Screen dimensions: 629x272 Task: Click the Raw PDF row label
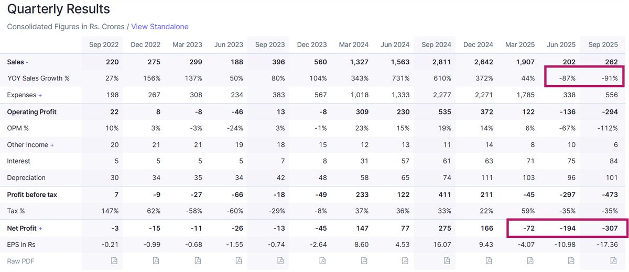tap(20, 261)
